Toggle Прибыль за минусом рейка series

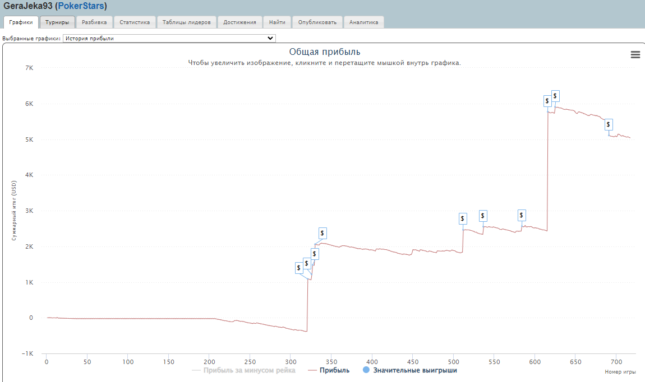251,370
